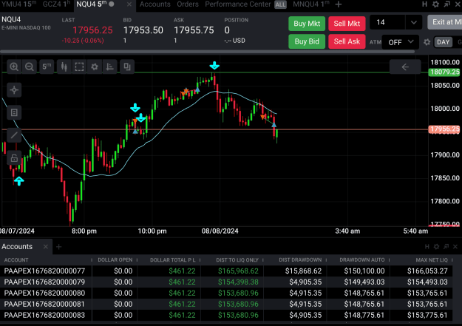The image size is (462, 326).
Task: Open chart settings gear in chart toolbar
Action: click(x=95, y=67)
